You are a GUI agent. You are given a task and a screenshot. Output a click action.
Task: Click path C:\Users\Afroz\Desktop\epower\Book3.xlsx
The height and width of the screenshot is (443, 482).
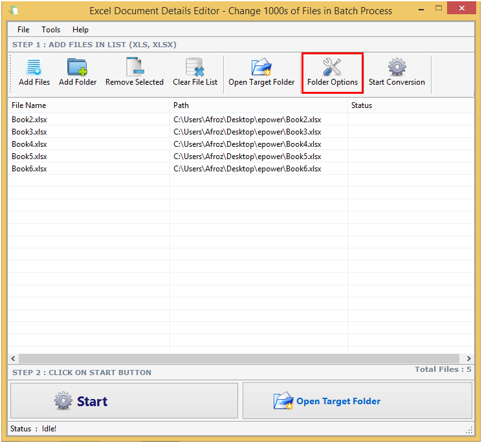pyautogui.click(x=247, y=132)
